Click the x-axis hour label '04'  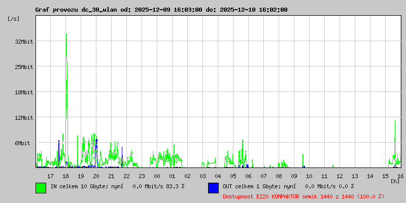pyautogui.click(x=218, y=176)
